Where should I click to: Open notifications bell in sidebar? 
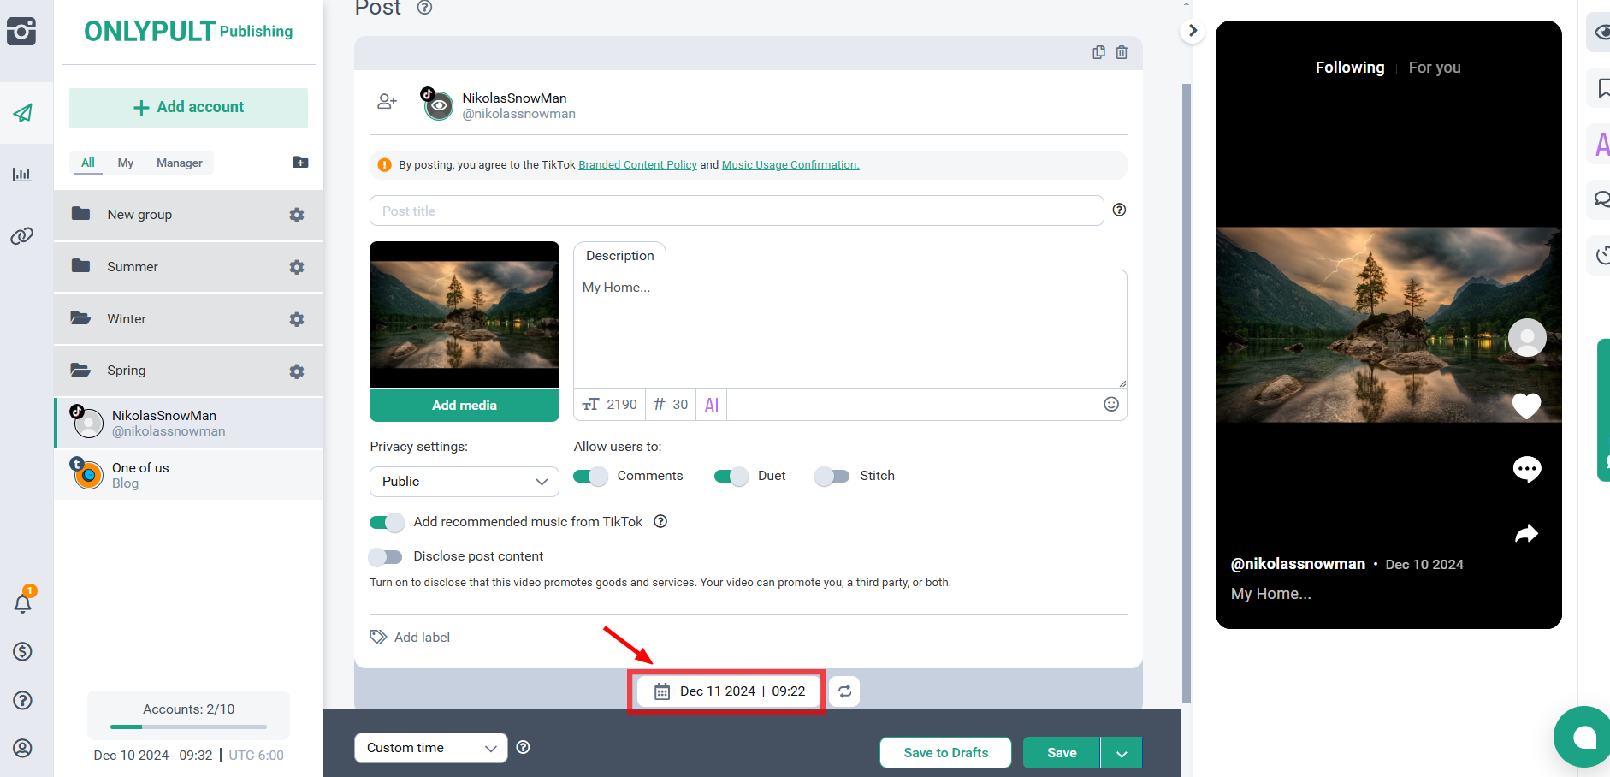[23, 603]
